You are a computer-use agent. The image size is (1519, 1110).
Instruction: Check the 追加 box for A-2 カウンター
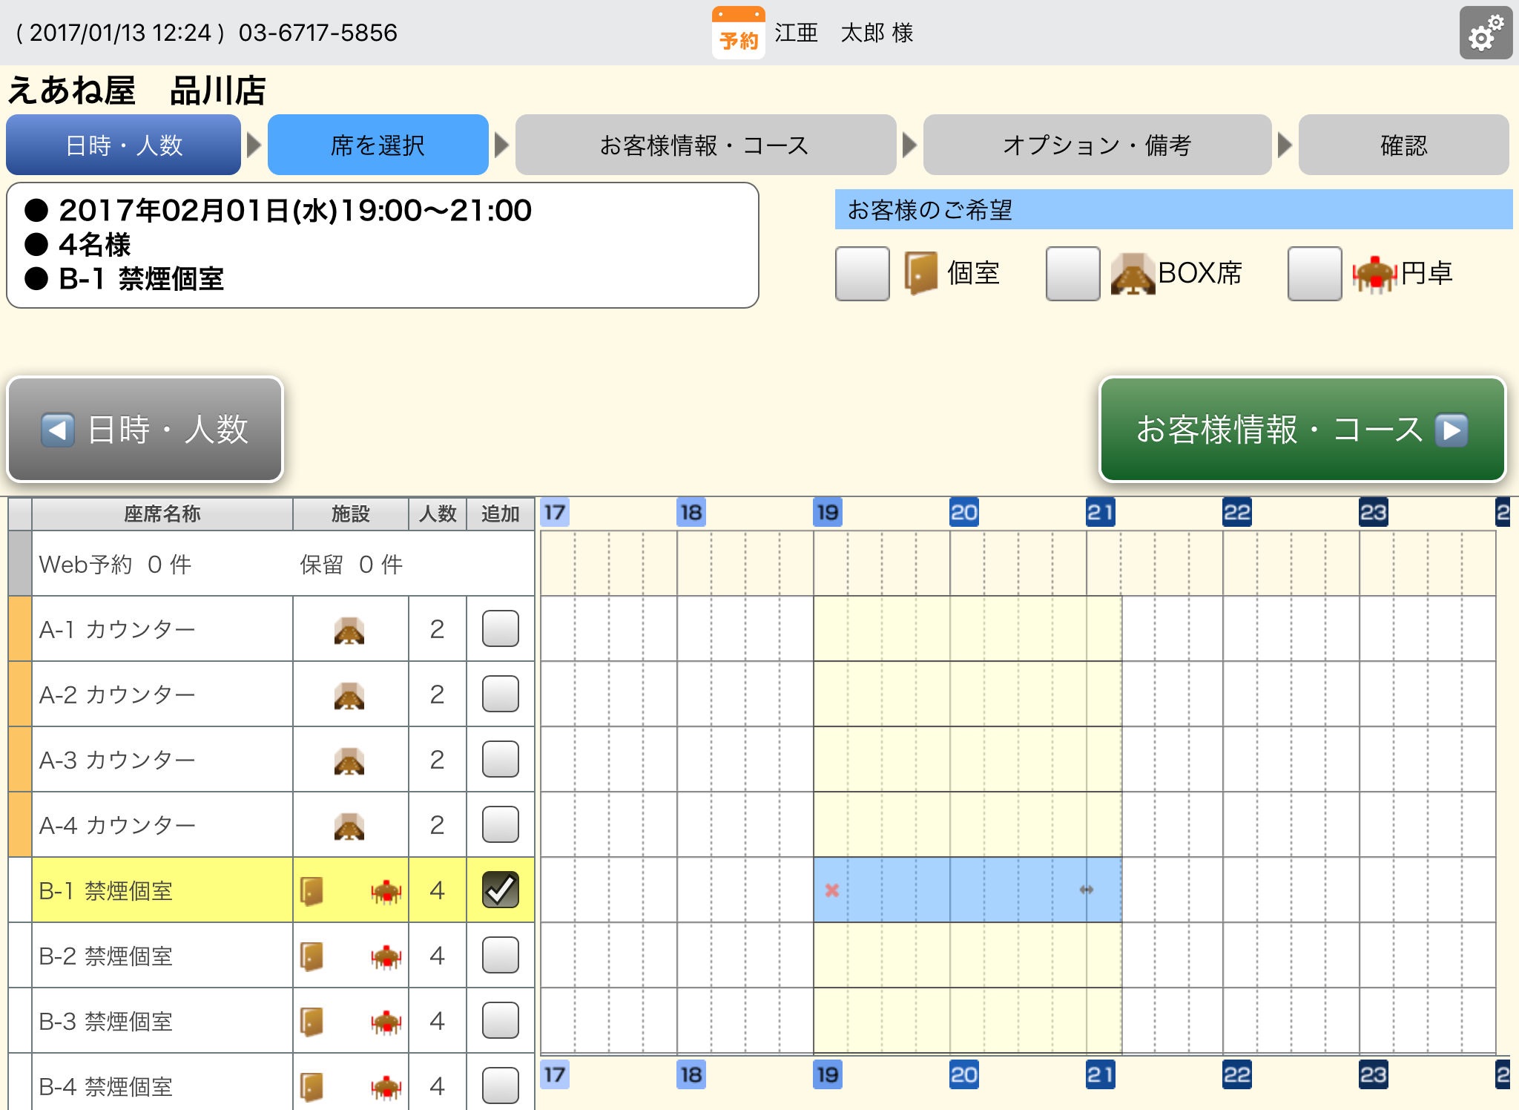[x=501, y=694]
